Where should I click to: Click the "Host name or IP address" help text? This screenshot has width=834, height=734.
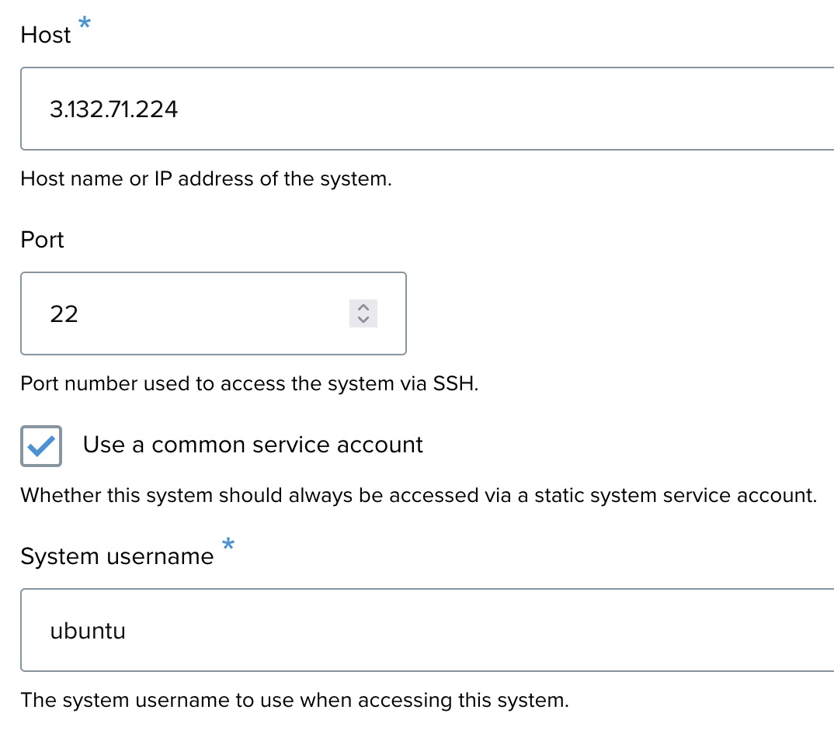point(206,179)
